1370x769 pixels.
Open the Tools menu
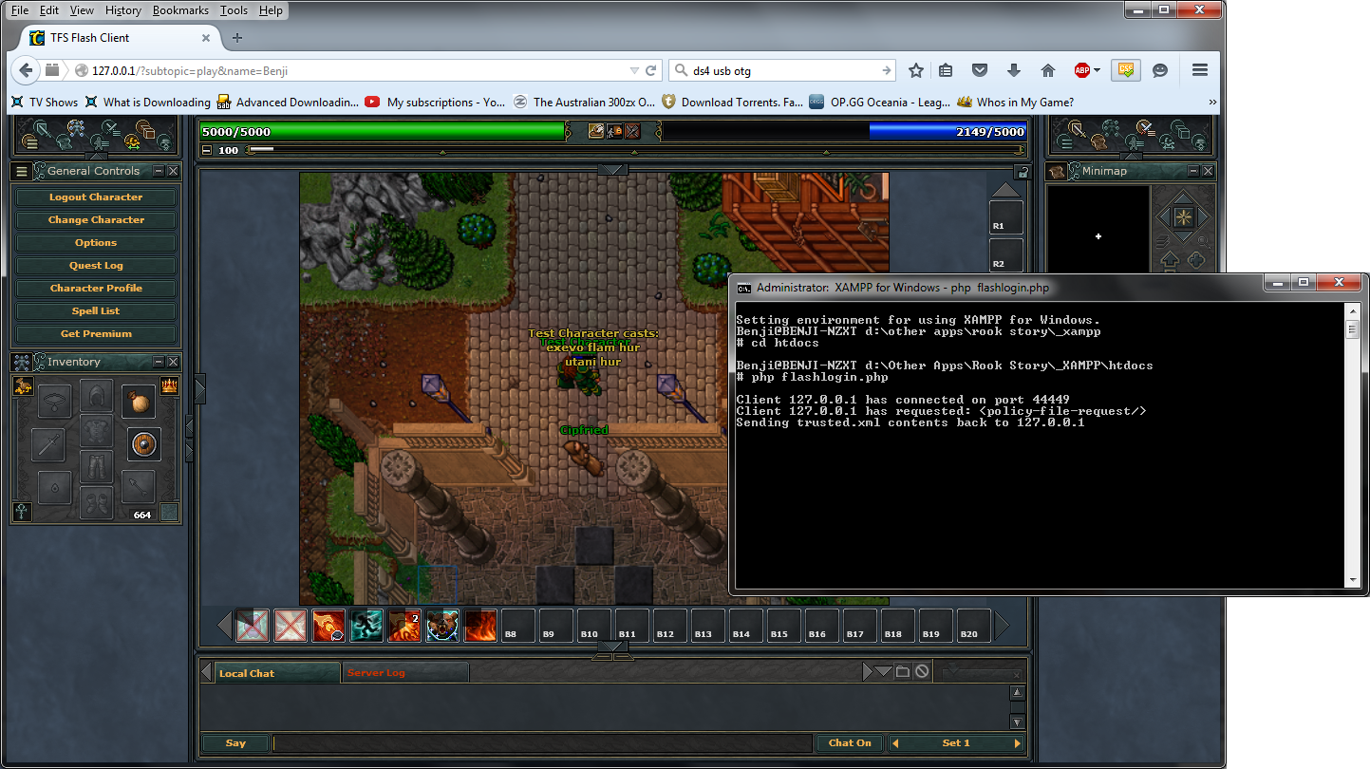[x=234, y=10]
